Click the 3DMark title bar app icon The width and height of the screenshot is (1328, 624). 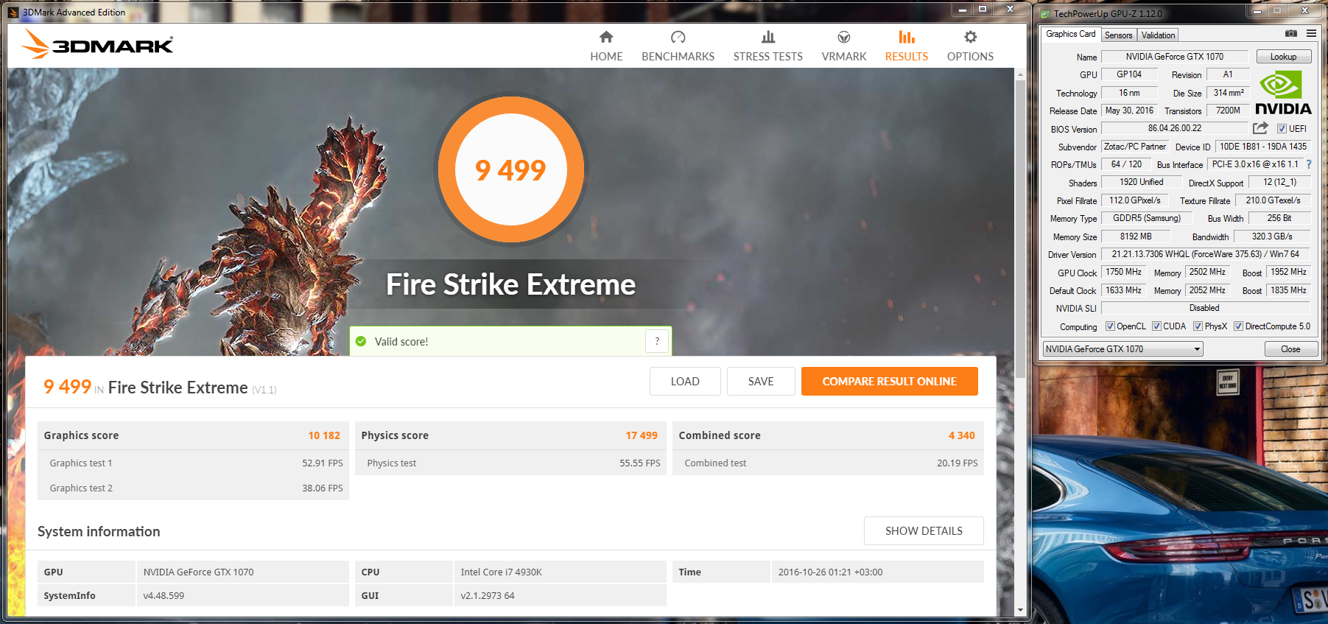[x=13, y=12]
